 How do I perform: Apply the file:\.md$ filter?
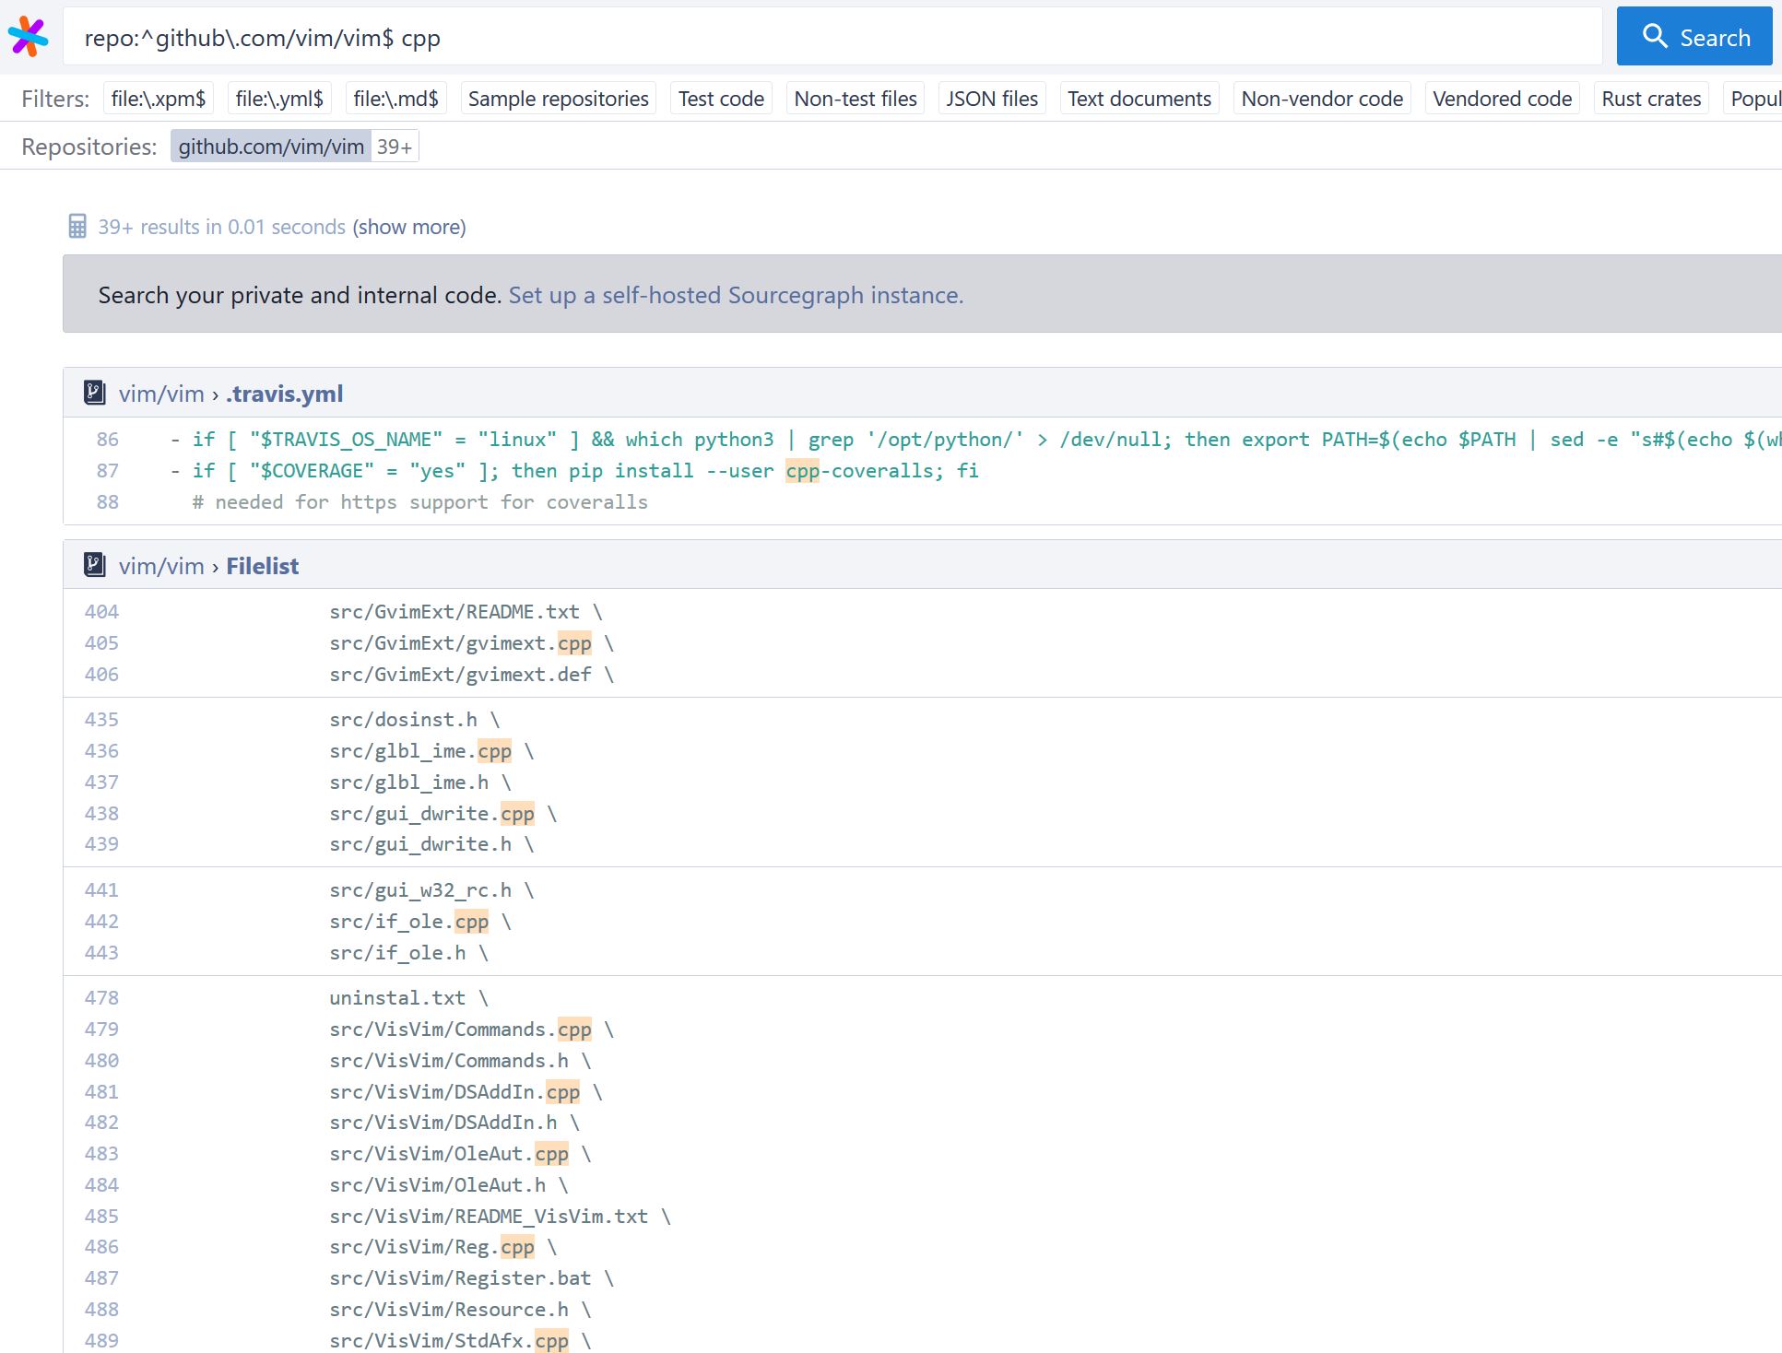coord(396,99)
